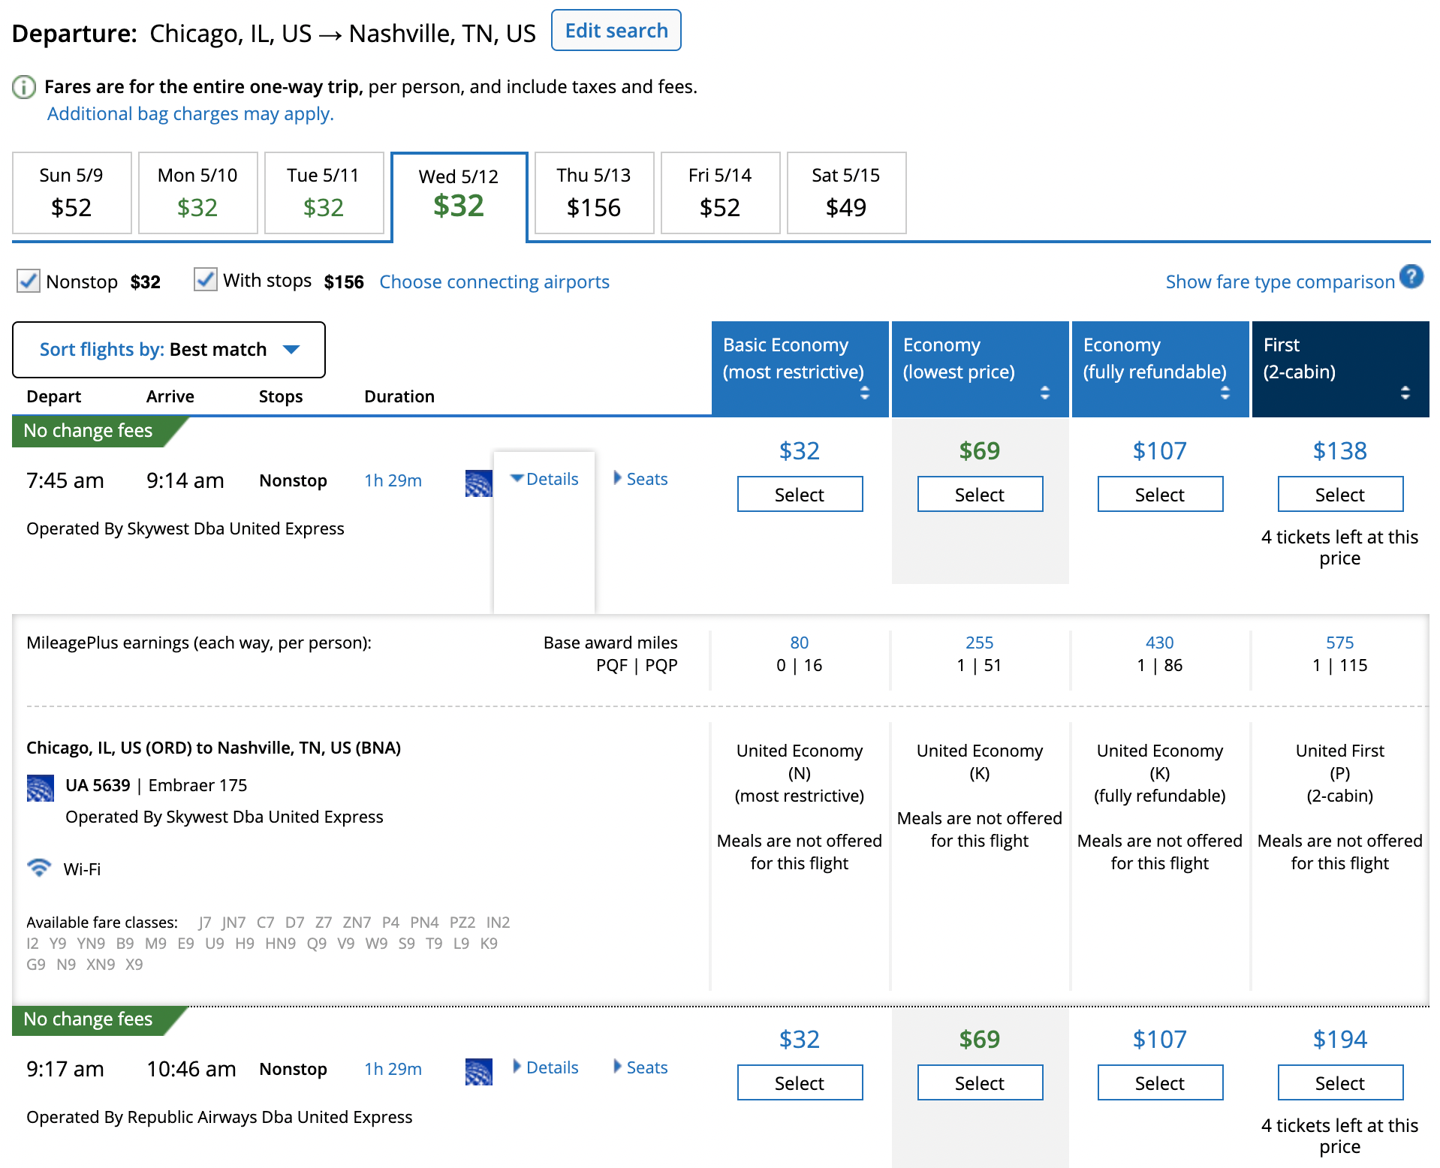Select $32 Basic Economy on 7:45 am flight
The image size is (1440, 1168).
tap(800, 495)
